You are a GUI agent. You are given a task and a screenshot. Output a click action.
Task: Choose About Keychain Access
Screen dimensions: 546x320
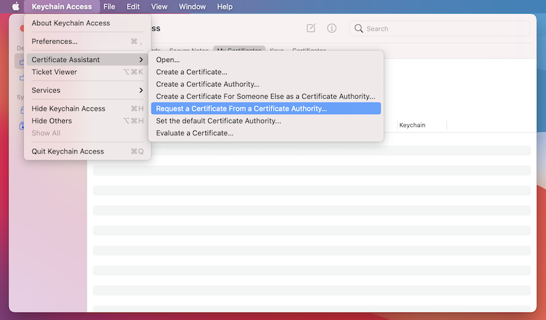click(87, 23)
